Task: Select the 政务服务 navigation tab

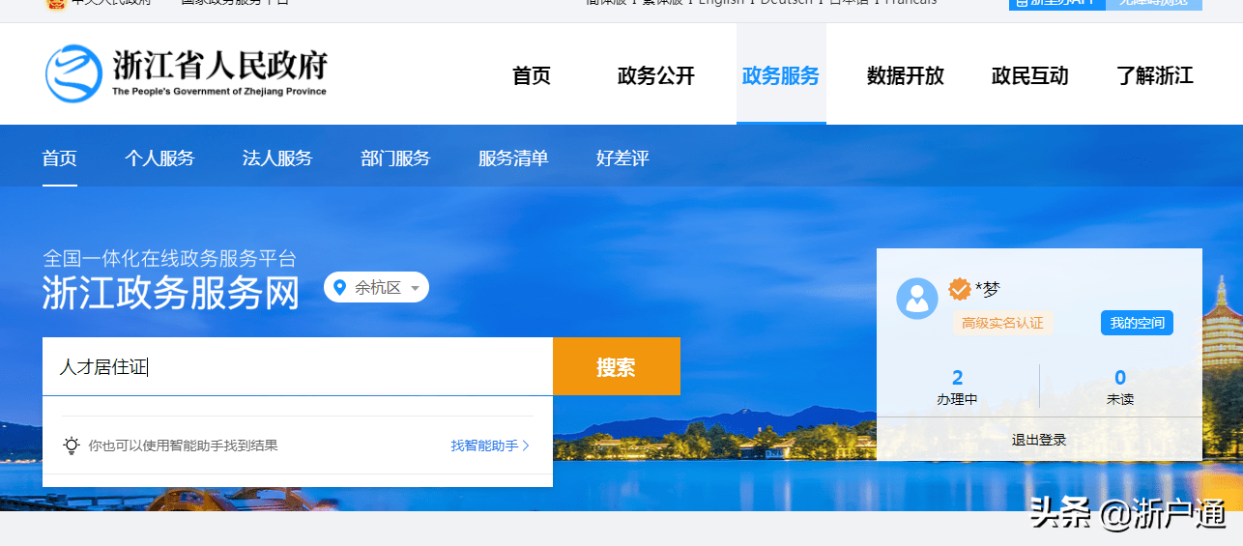Action: [x=781, y=75]
